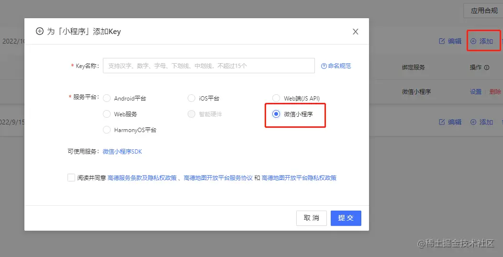Image resolution: width=503 pixels, height=257 pixels.
Task: Select the Web服务 radio button
Action: pos(107,114)
